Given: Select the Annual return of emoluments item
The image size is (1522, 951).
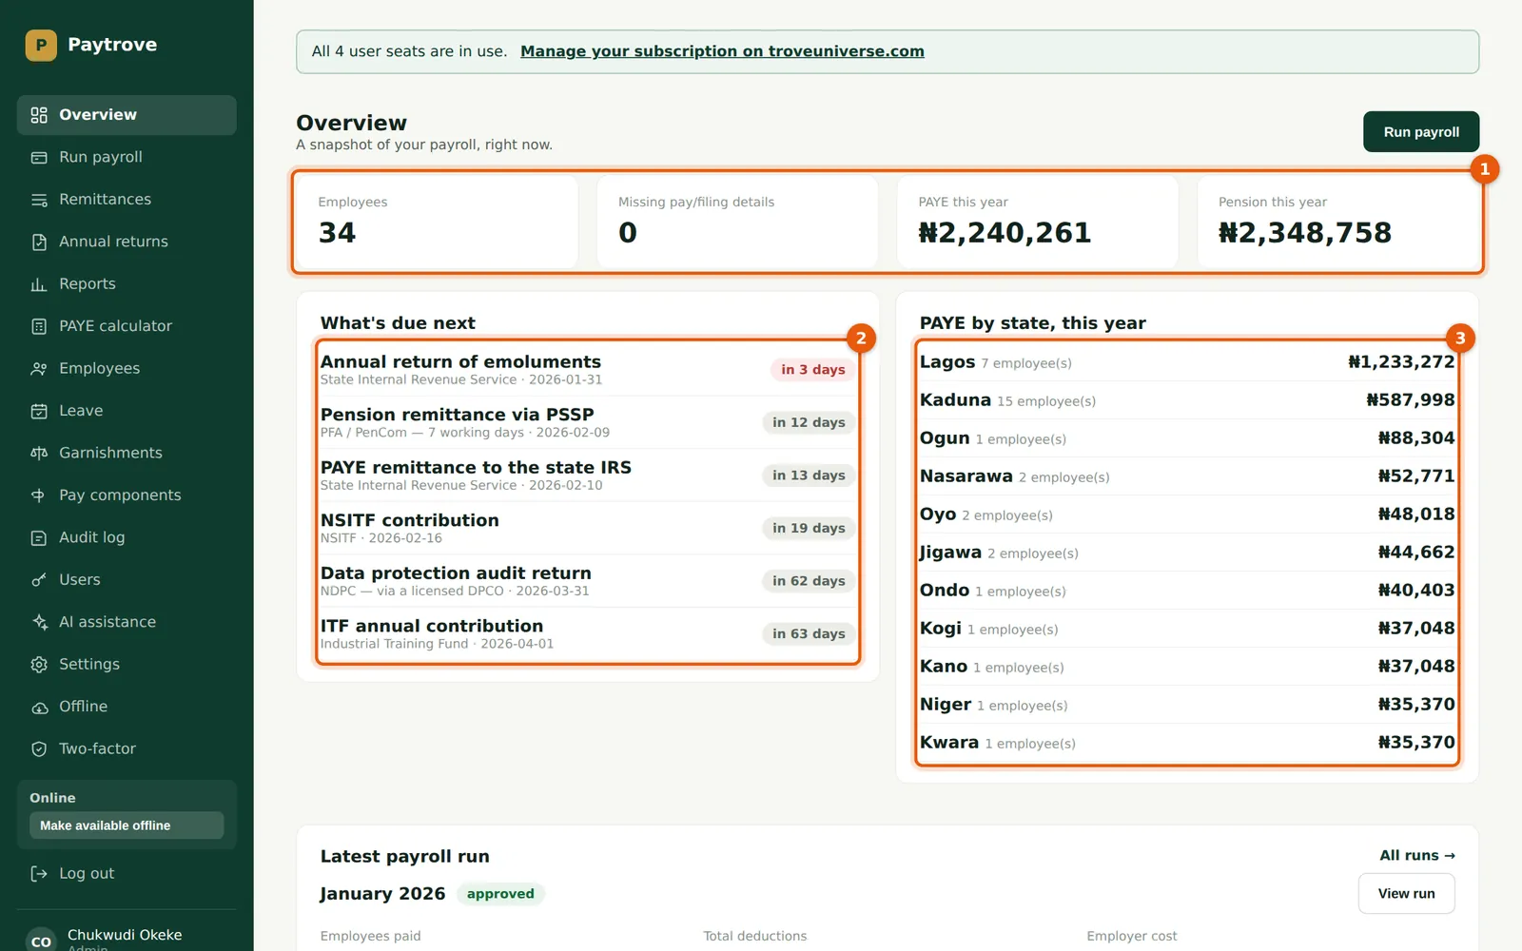Looking at the screenshot, I should pyautogui.click(x=588, y=369).
